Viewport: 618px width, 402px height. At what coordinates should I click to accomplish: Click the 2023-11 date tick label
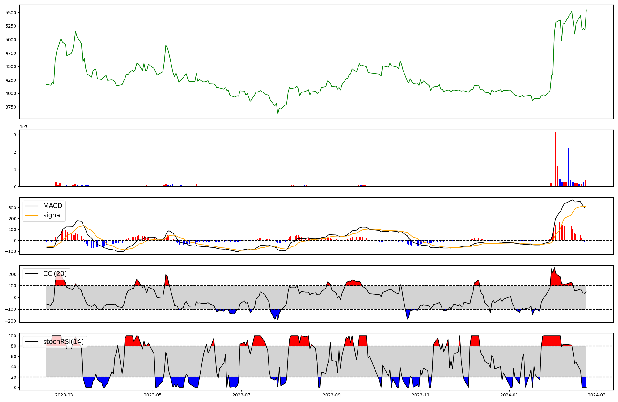point(421,395)
